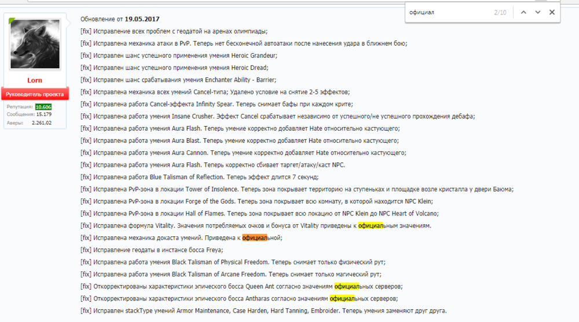This screenshot has width=579, height=322.
Task: Click the line about Heroic Dread skill
Action: click(x=174, y=68)
